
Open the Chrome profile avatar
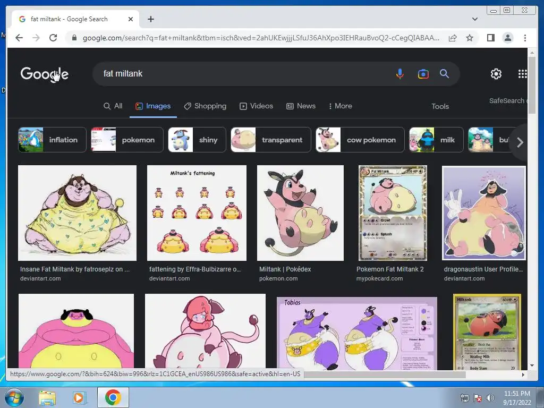tap(507, 38)
